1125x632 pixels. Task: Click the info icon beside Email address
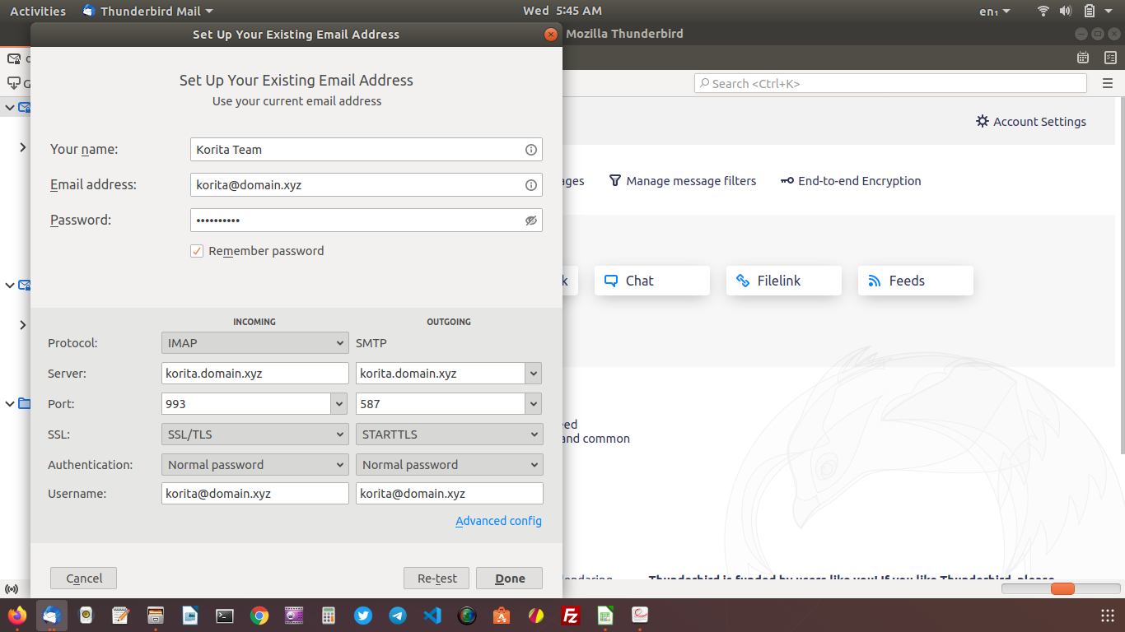[530, 184]
